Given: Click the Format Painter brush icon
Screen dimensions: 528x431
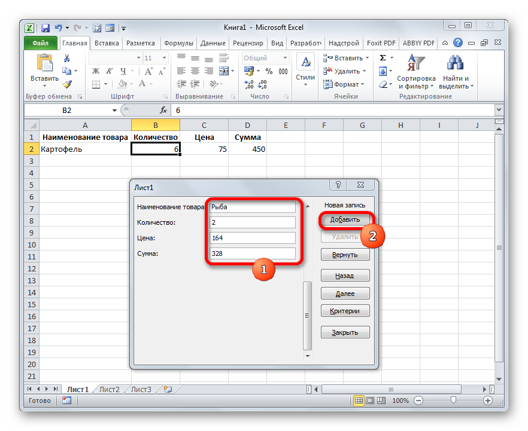Looking at the screenshot, I should tap(67, 84).
